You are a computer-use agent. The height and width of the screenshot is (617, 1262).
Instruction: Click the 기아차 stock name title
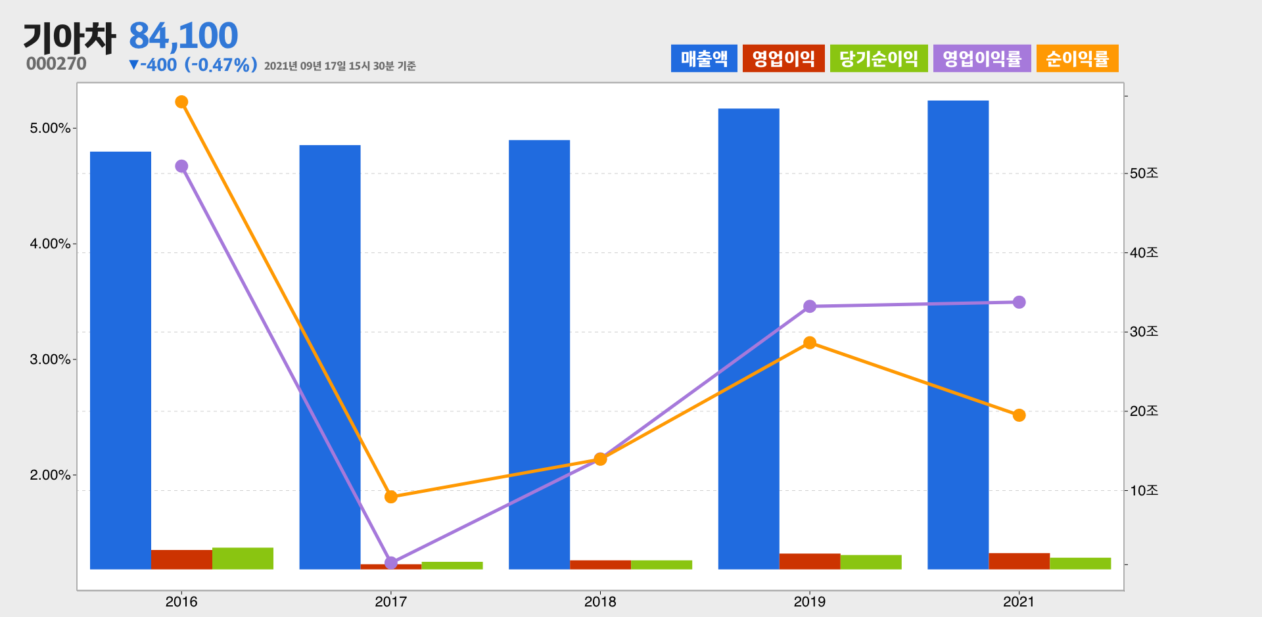pyautogui.click(x=70, y=37)
